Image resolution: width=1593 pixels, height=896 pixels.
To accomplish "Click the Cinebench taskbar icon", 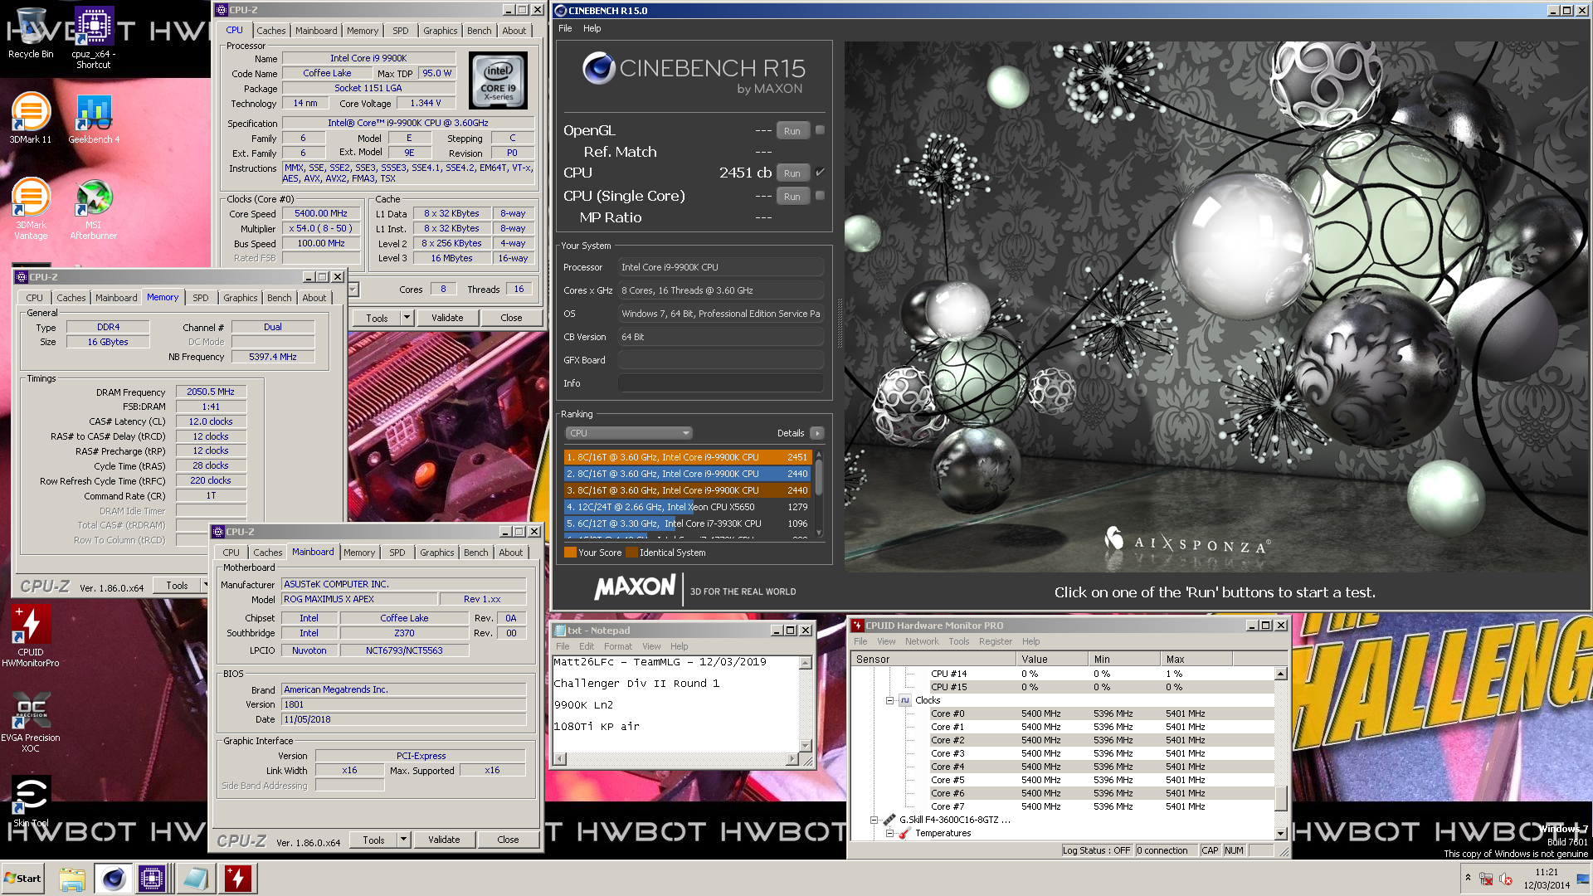I will click(x=113, y=879).
